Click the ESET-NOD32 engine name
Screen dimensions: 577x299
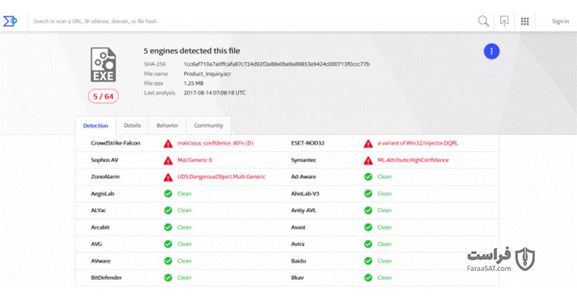[x=308, y=143]
